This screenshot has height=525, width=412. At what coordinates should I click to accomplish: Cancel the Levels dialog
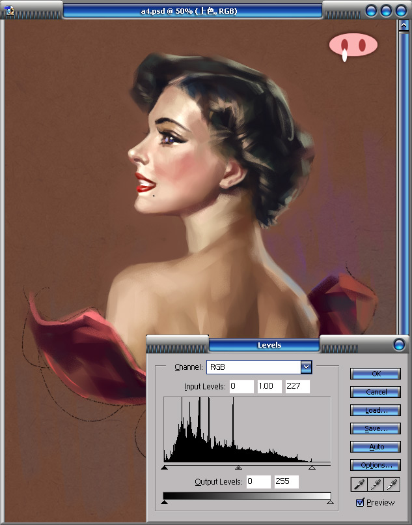[x=376, y=392]
